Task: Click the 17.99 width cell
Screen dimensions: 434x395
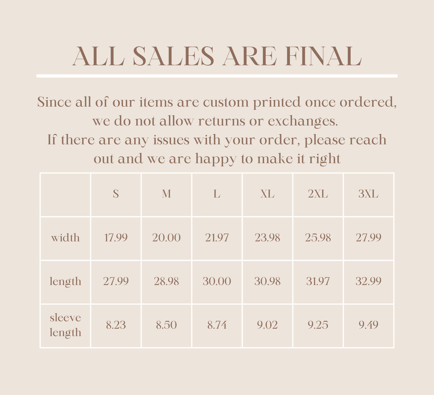Action: point(116,238)
